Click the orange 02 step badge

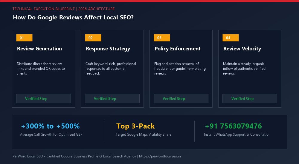(93, 38)
